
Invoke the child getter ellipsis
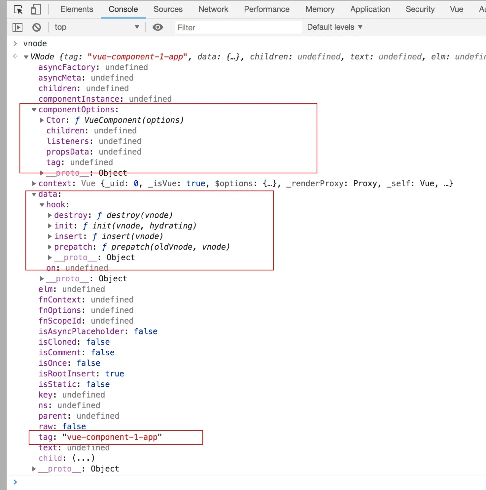(84, 458)
